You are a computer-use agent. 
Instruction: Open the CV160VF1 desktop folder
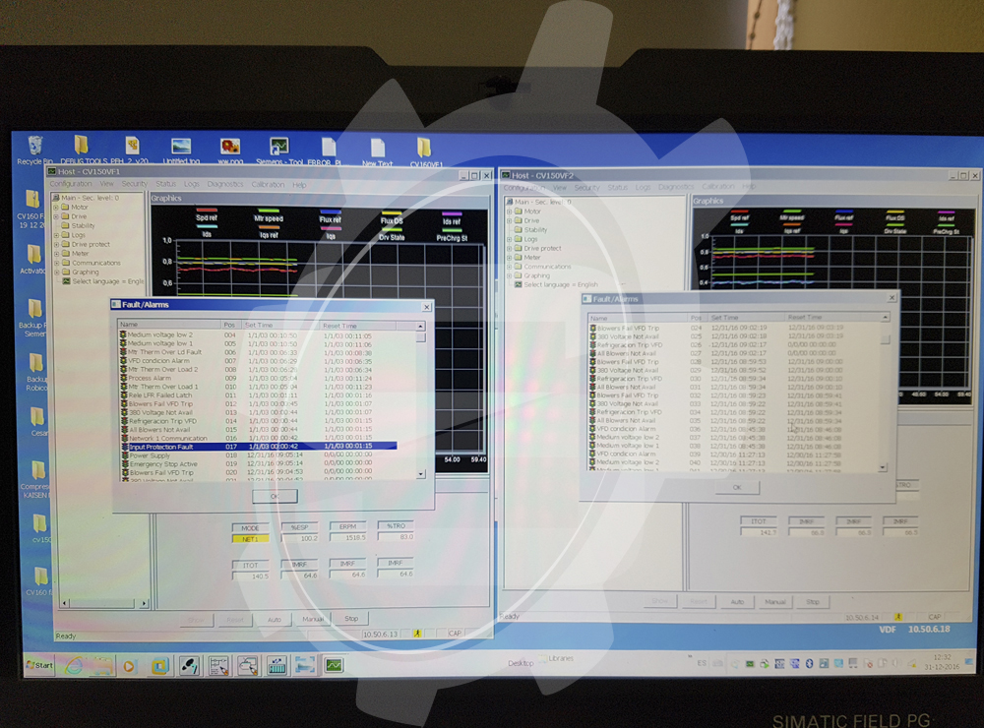[x=424, y=148]
